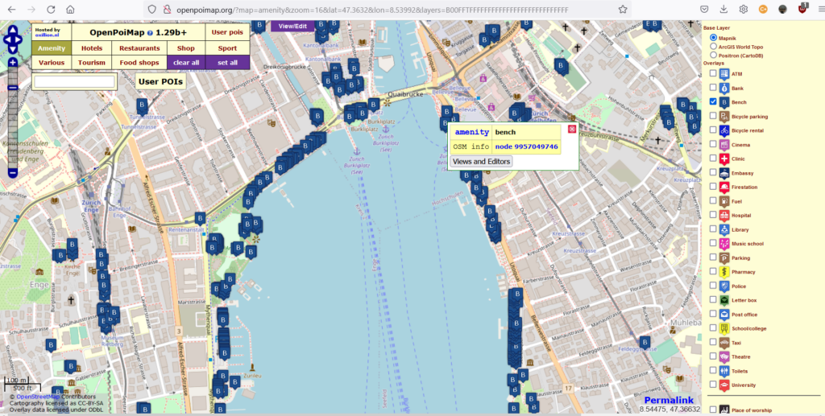Enable the Bank overlay checkbox

(713, 88)
